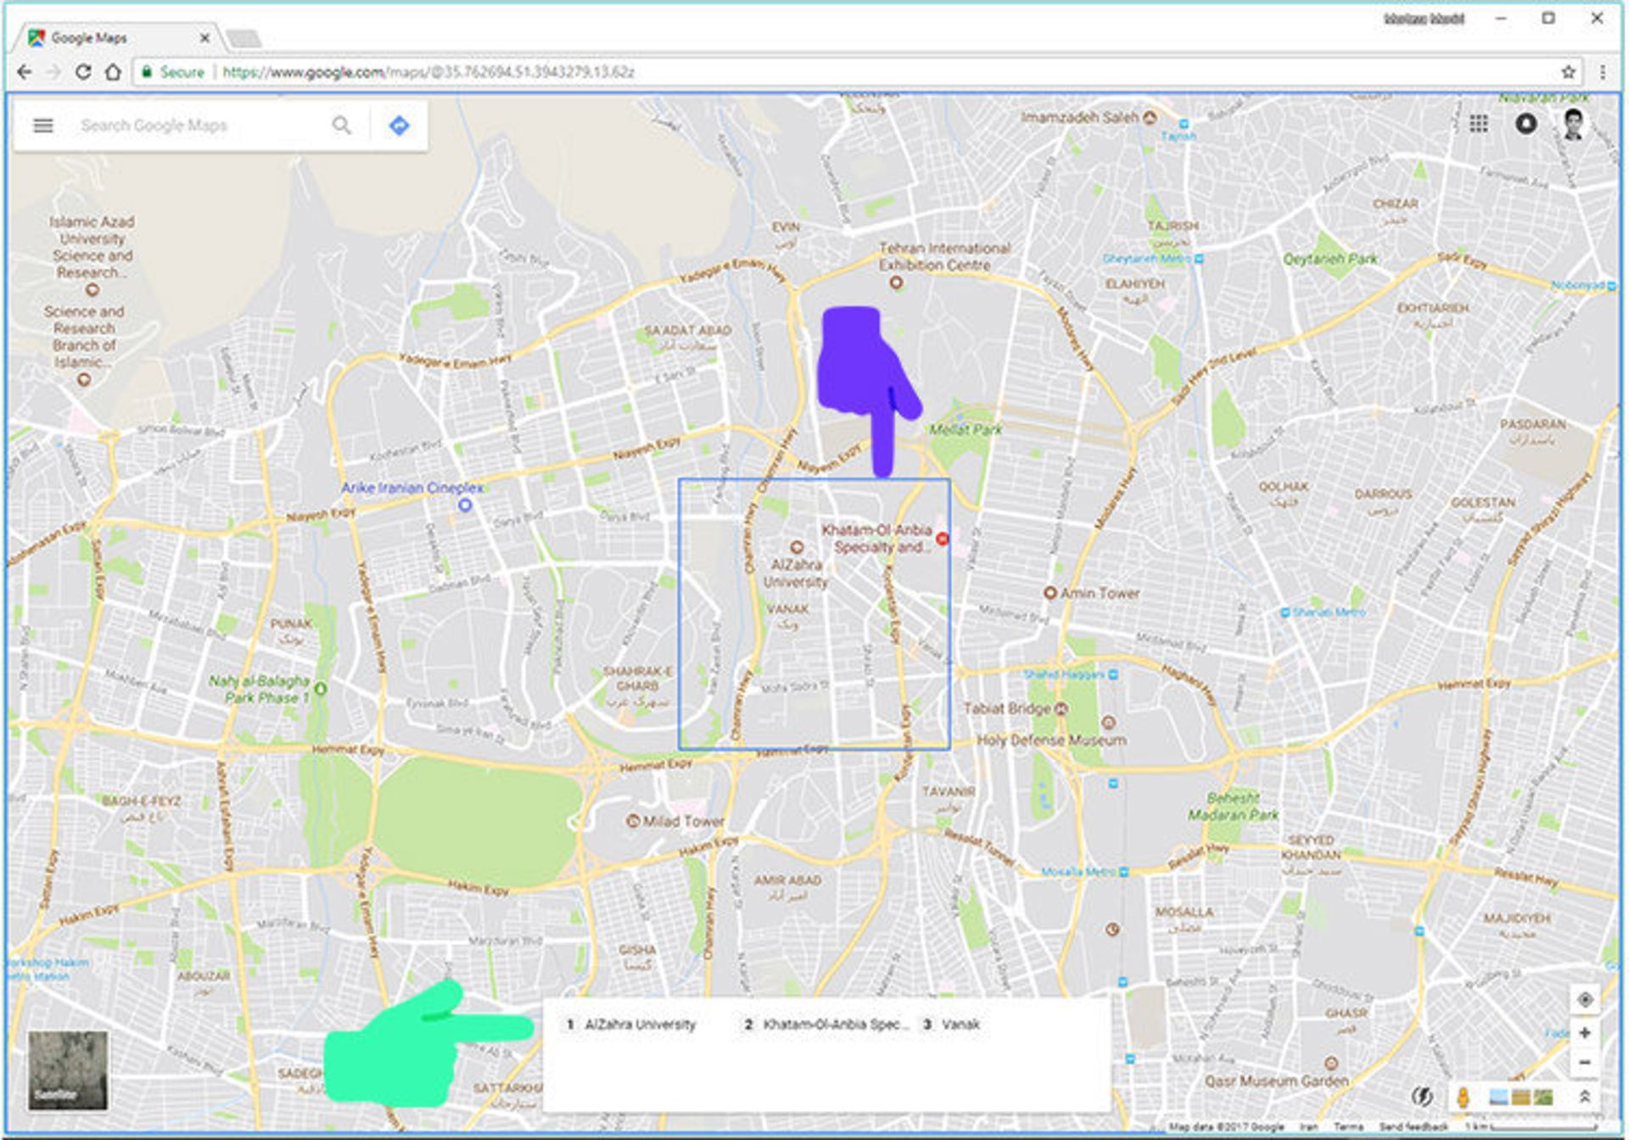Click the Qasr Museum Garden marker

point(1331,1064)
